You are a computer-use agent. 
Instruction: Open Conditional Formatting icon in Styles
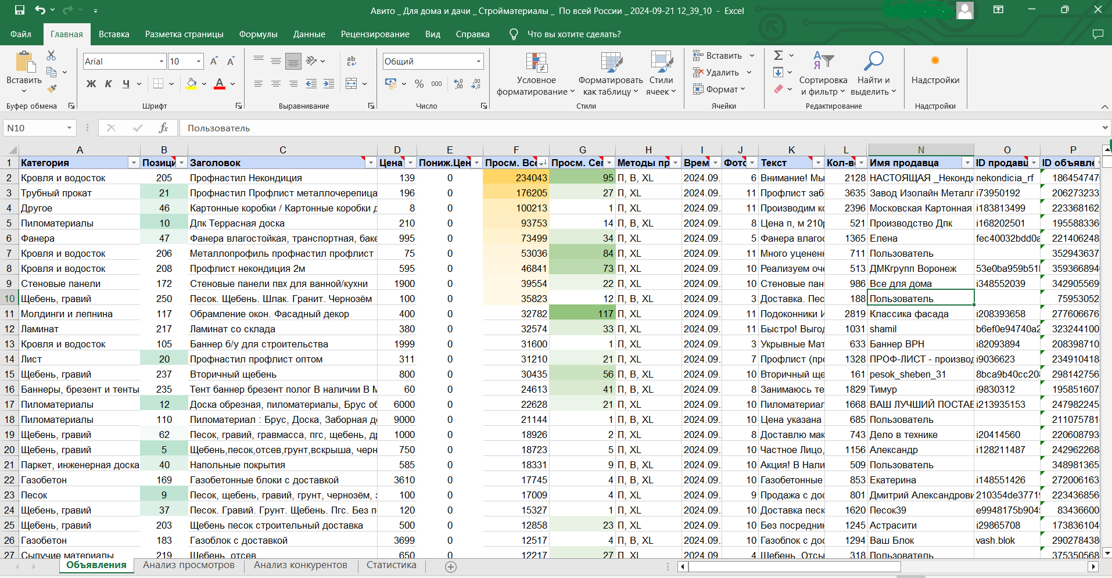coord(536,63)
